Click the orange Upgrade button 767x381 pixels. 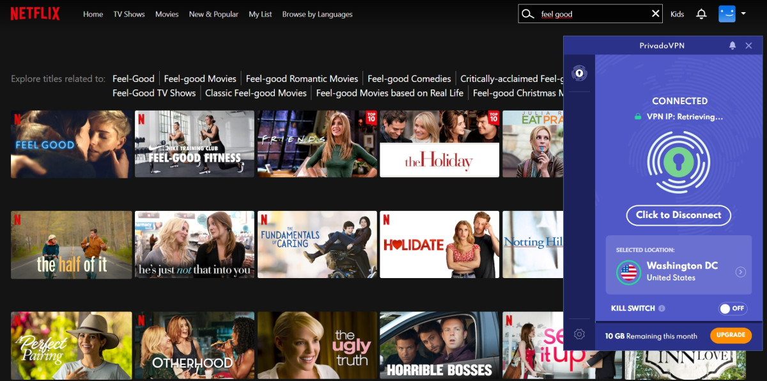(x=731, y=335)
